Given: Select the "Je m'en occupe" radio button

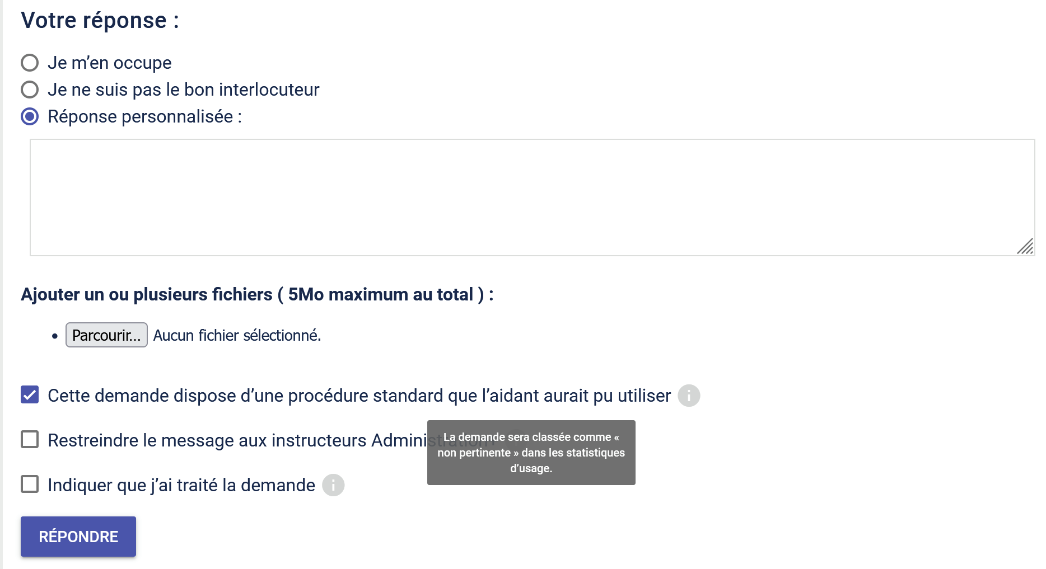Looking at the screenshot, I should click(30, 63).
